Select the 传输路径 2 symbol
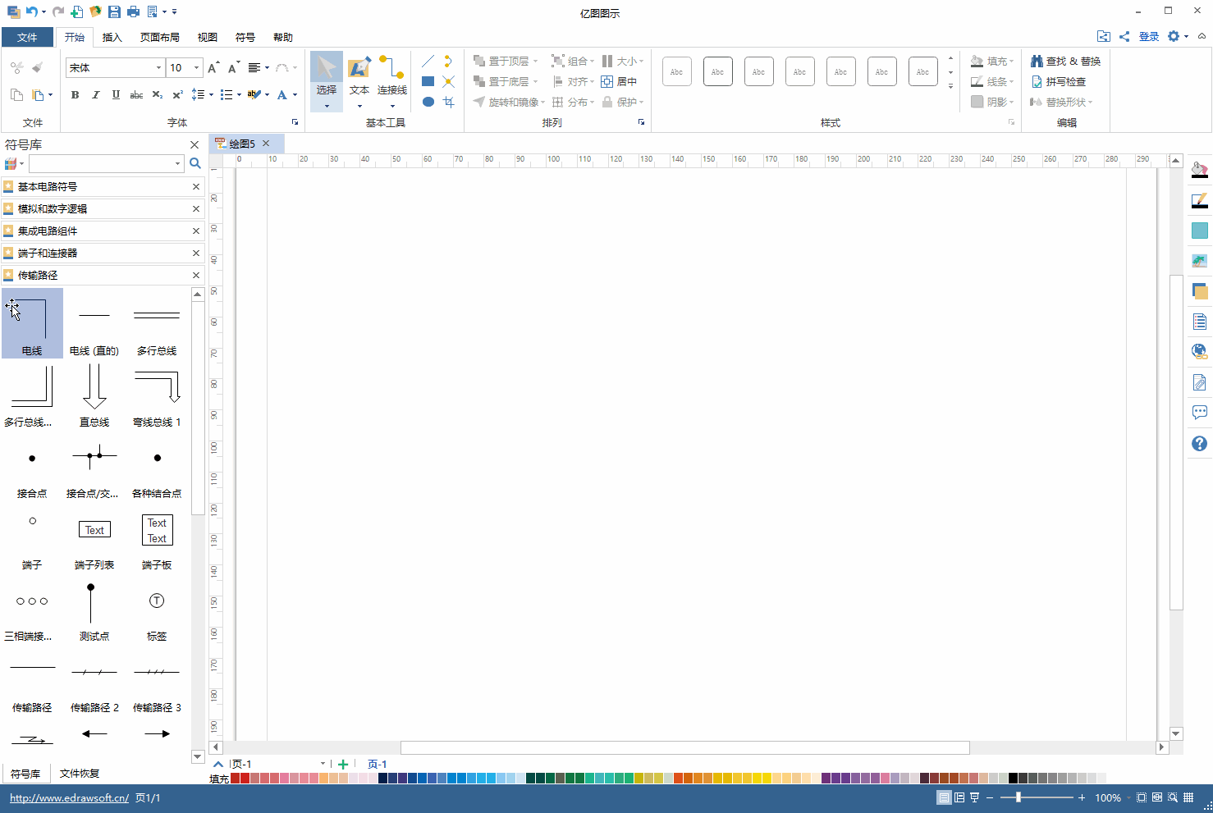 94,680
